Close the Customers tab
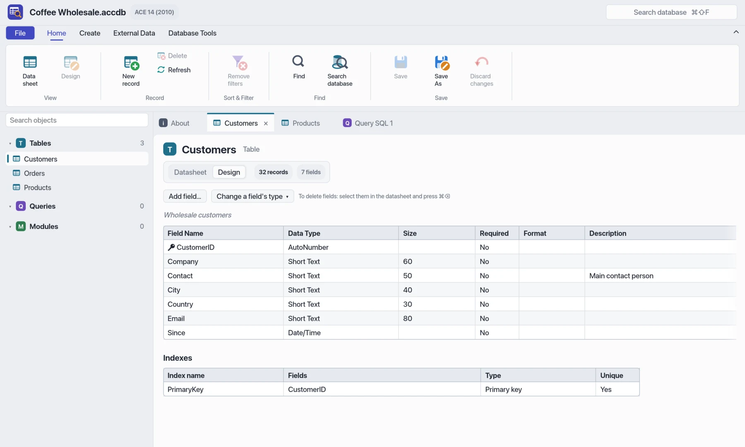This screenshot has width=745, height=447. 266,123
